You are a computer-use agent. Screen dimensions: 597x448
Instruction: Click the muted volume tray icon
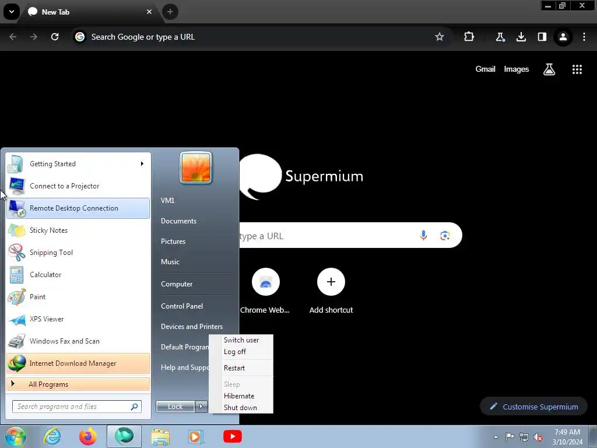(x=538, y=437)
